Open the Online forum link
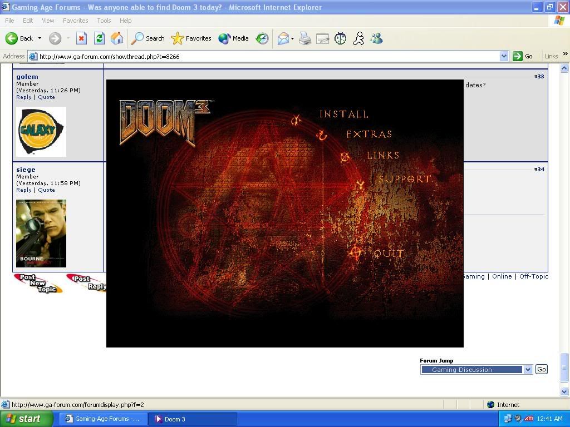570x427 pixels. click(502, 276)
